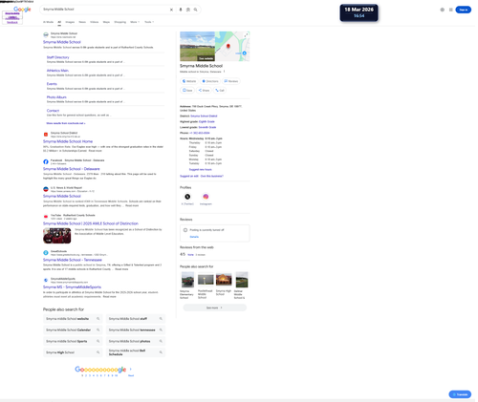Click the Share button
Screen dimensions: 478x402
(x=204, y=91)
